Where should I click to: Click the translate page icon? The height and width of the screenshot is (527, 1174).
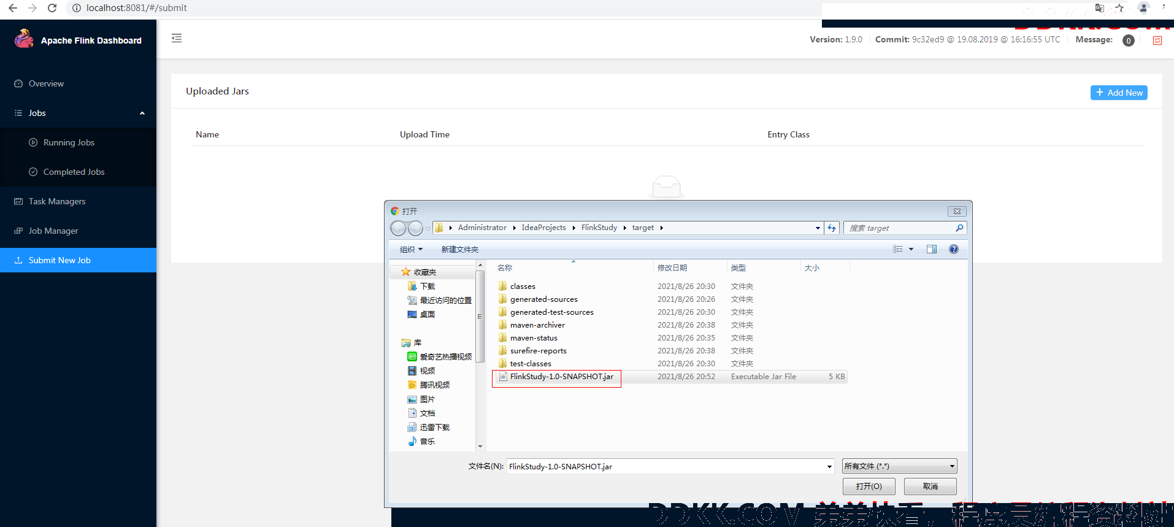pos(1100,8)
